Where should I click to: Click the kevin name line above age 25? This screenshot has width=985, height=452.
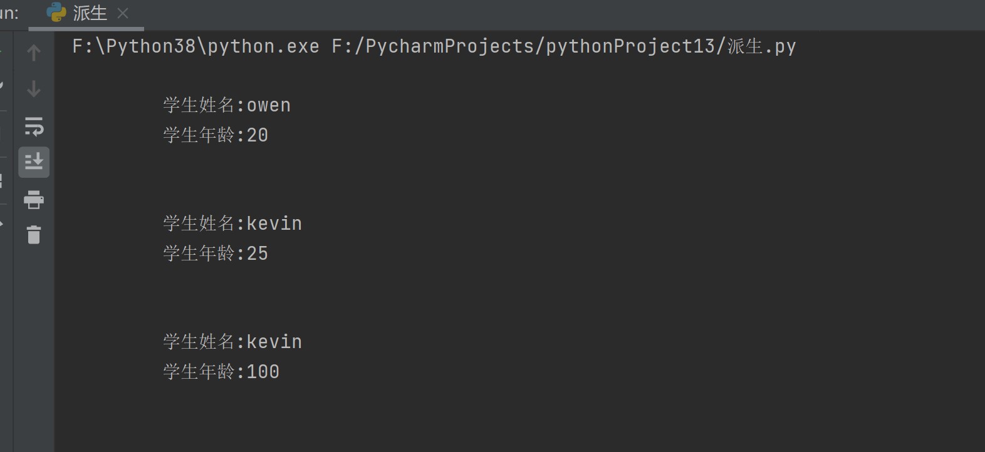coord(232,223)
